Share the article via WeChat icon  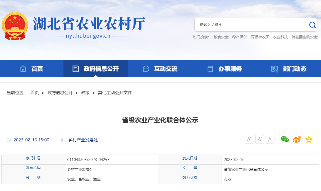click(x=285, y=139)
